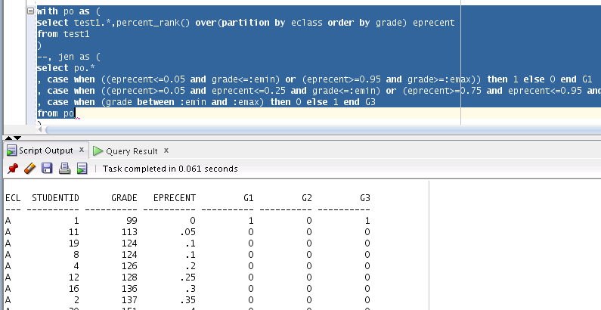Image resolution: width=601 pixels, height=310 pixels.
Task: Click 'end G1' at the first case line
Action: [577, 79]
